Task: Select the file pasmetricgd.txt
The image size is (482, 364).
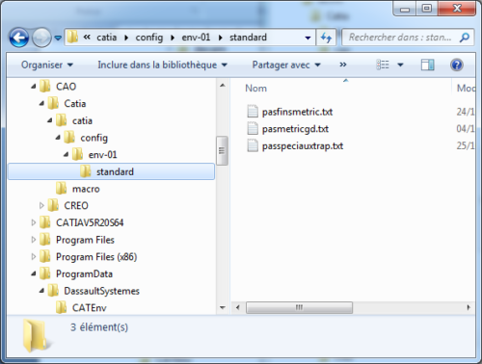Action: click(295, 129)
